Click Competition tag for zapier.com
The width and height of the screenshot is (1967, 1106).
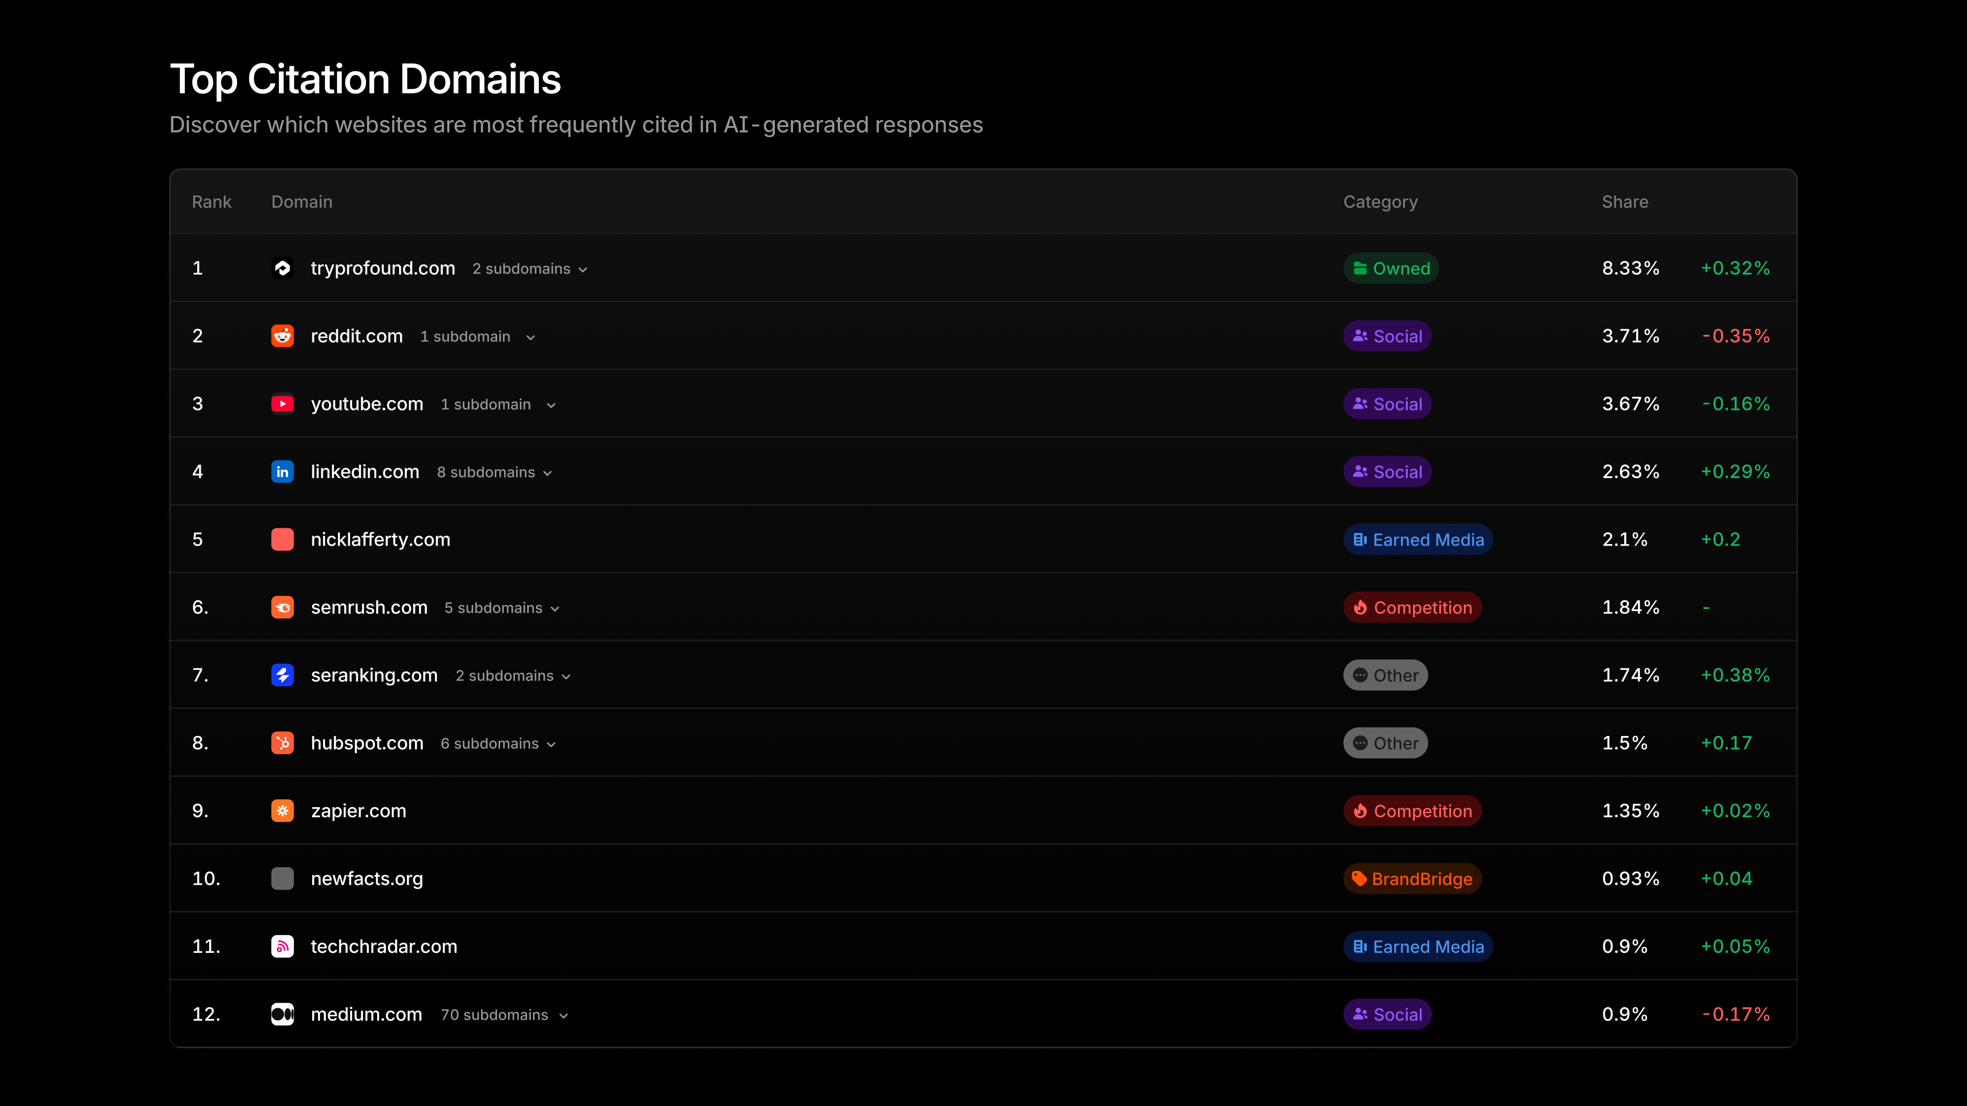click(1413, 810)
